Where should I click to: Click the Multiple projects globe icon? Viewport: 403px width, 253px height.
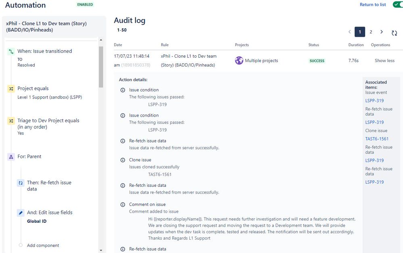pos(239,61)
